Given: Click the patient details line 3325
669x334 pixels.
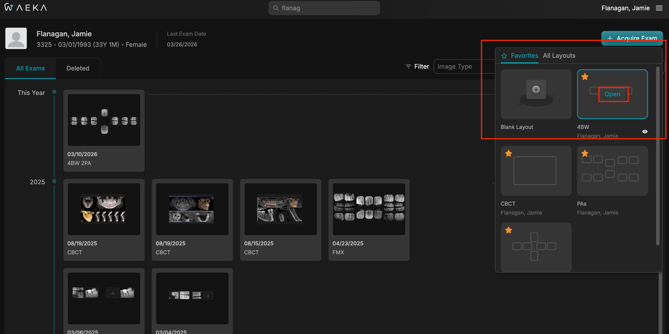Looking at the screenshot, I should pos(91,44).
